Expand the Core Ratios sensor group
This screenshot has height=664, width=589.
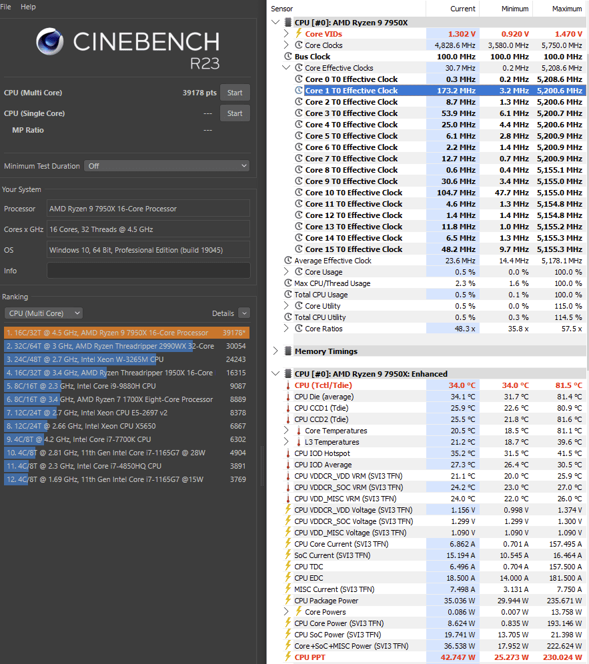coord(286,328)
